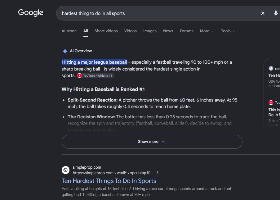Viewport: 280px width, 200px height.
Task: Expand the More dropdown
Action: pos(207,31)
